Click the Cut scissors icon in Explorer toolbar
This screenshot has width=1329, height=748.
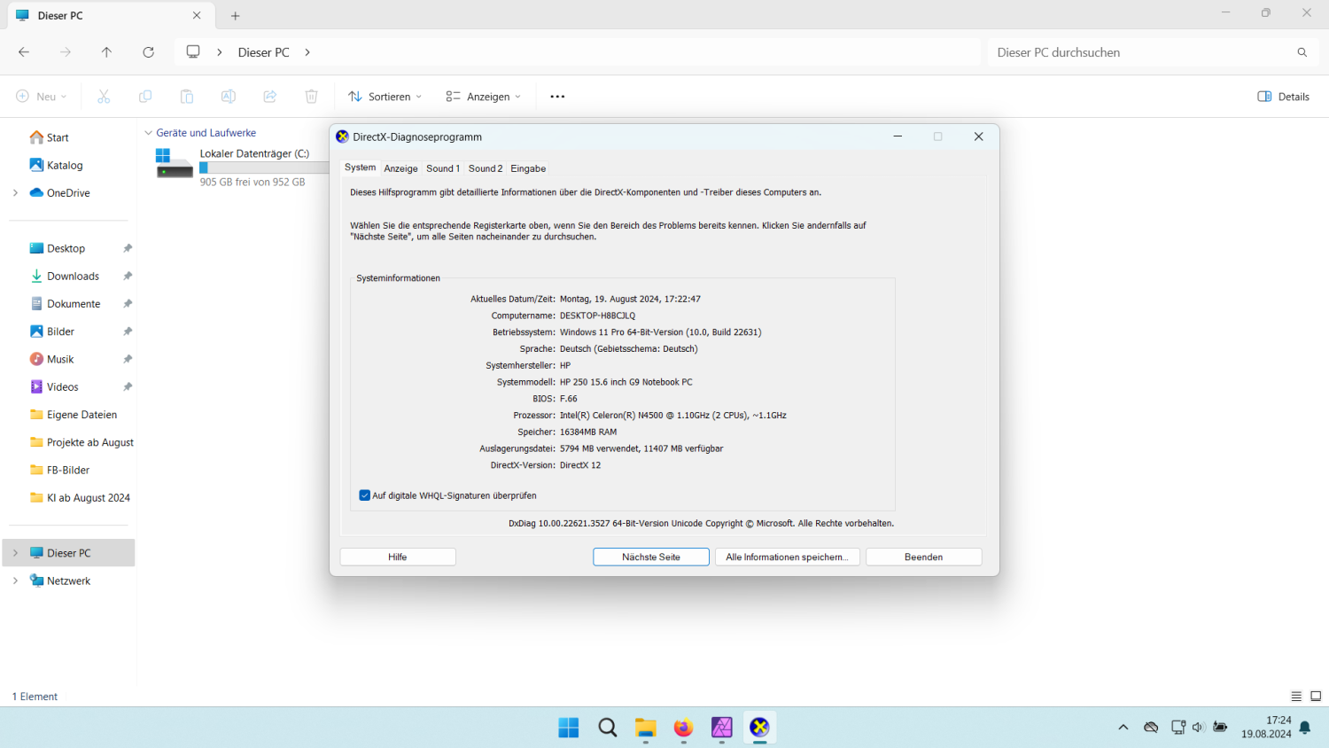pos(104,97)
